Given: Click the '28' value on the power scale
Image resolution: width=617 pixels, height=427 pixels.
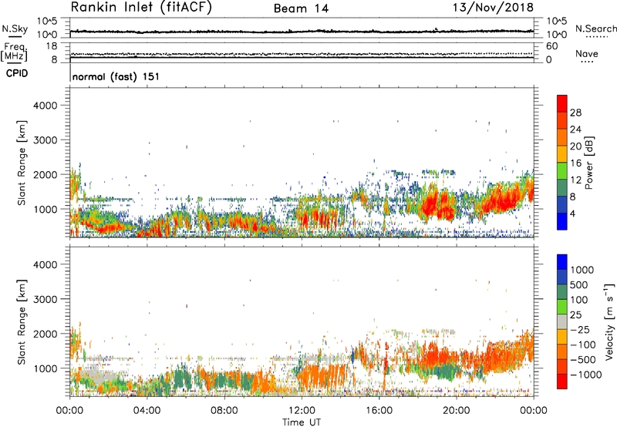Looking at the screenshot, I should [575, 113].
